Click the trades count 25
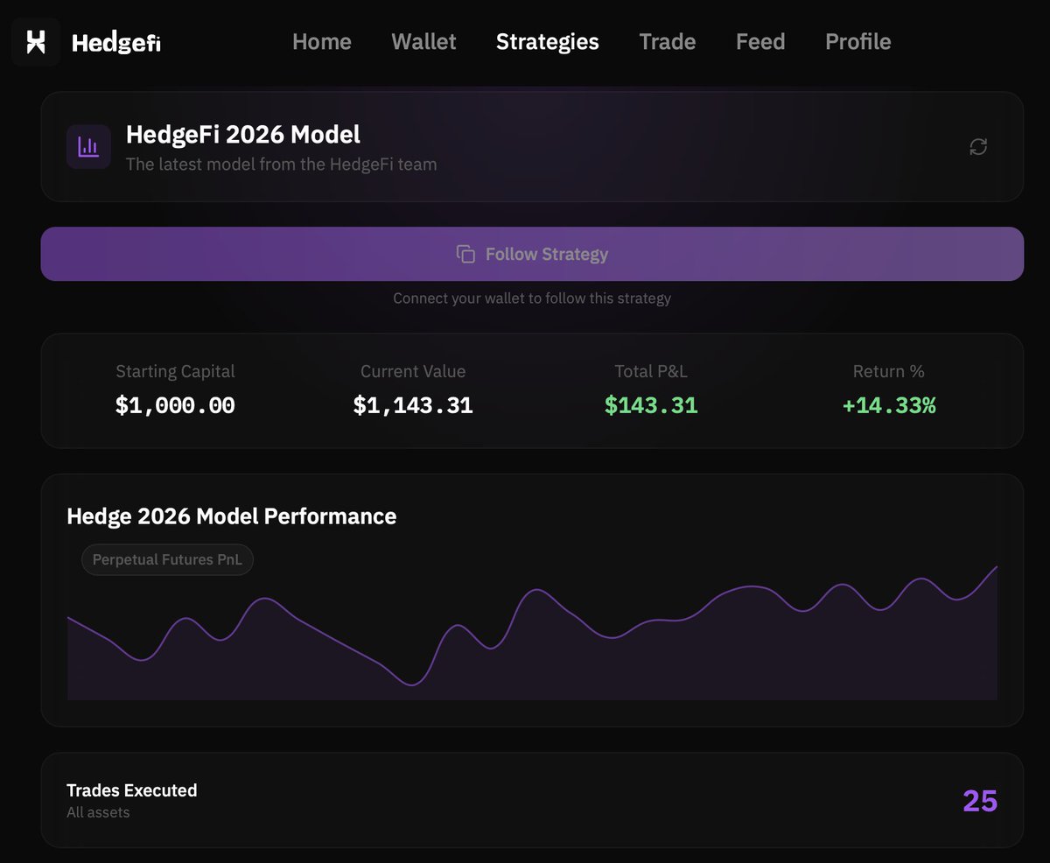 pos(980,801)
